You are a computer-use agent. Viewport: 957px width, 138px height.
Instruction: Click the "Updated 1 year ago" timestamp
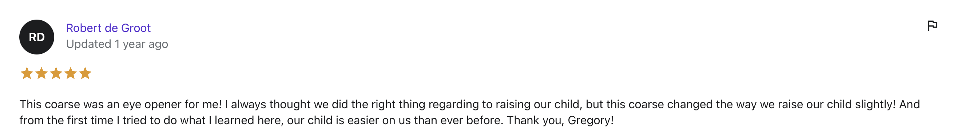(x=117, y=44)
